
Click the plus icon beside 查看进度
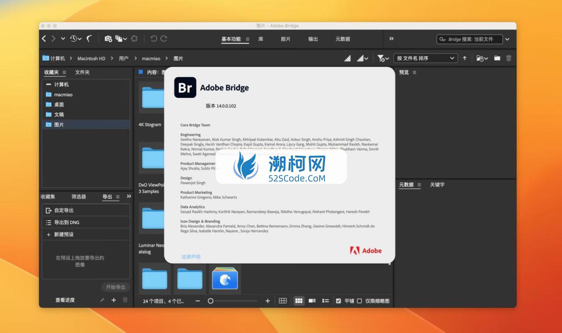(114, 300)
